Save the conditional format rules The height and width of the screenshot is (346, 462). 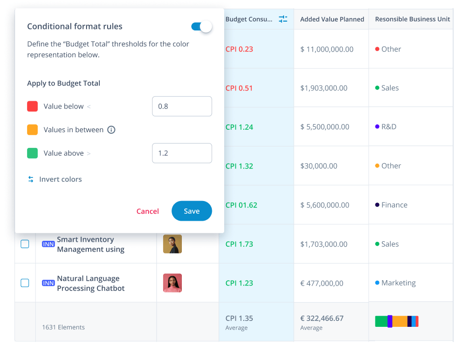click(192, 211)
